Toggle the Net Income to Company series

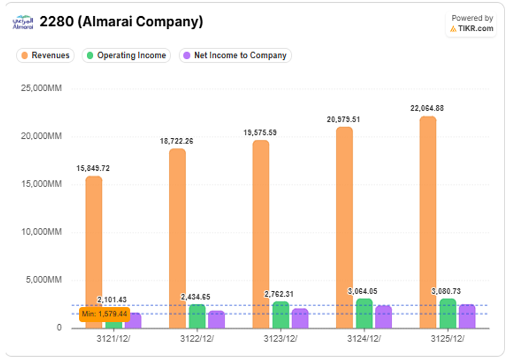click(x=235, y=55)
